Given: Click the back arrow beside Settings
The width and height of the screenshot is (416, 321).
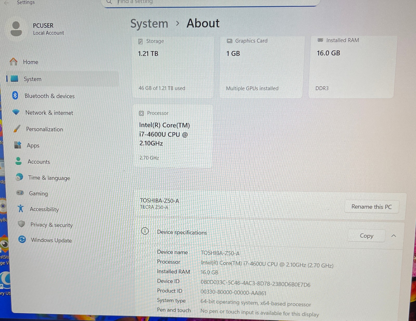Looking at the screenshot, I should click(7, 3).
